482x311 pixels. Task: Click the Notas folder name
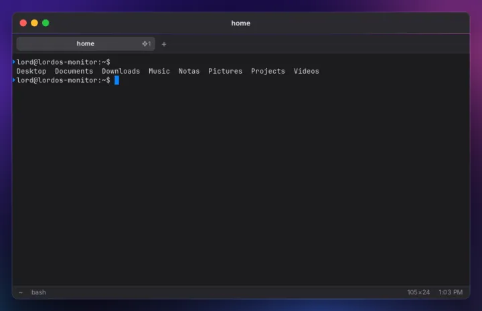189,71
